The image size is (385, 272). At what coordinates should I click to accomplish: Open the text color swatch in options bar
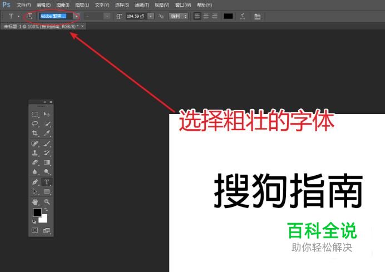tap(228, 16)
